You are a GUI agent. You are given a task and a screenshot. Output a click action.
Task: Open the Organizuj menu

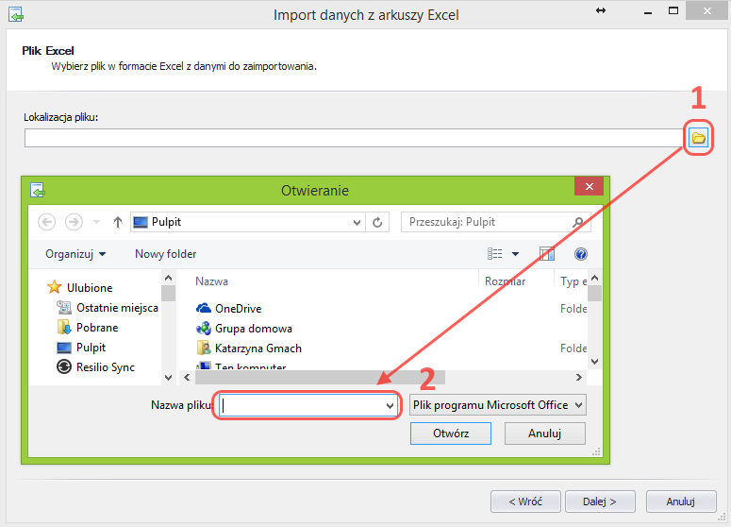[75, 254]
